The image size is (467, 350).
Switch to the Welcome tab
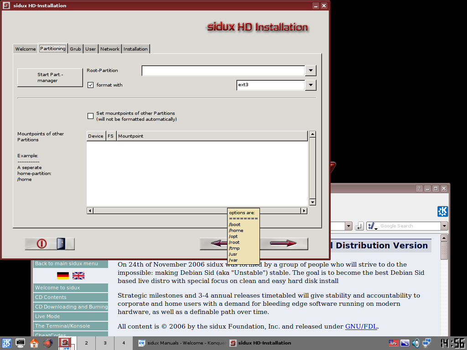(x=26, y=49)
